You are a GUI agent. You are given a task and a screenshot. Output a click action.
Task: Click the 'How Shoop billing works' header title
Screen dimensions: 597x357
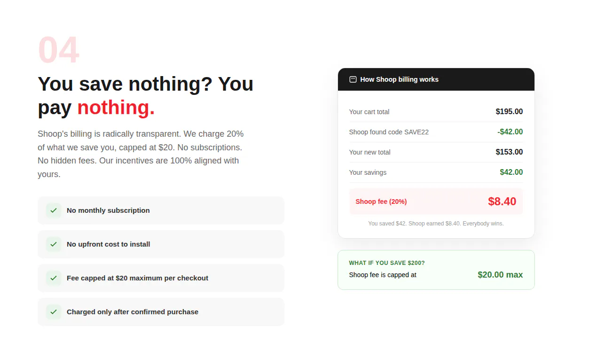coord(399,79)
